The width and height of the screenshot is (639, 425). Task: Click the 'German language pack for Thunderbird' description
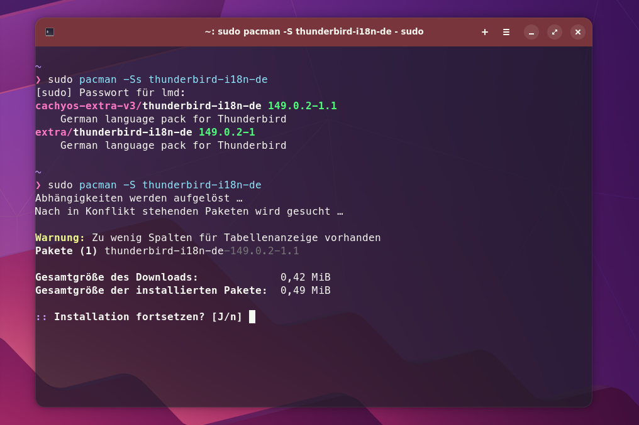tap(173, 119)
